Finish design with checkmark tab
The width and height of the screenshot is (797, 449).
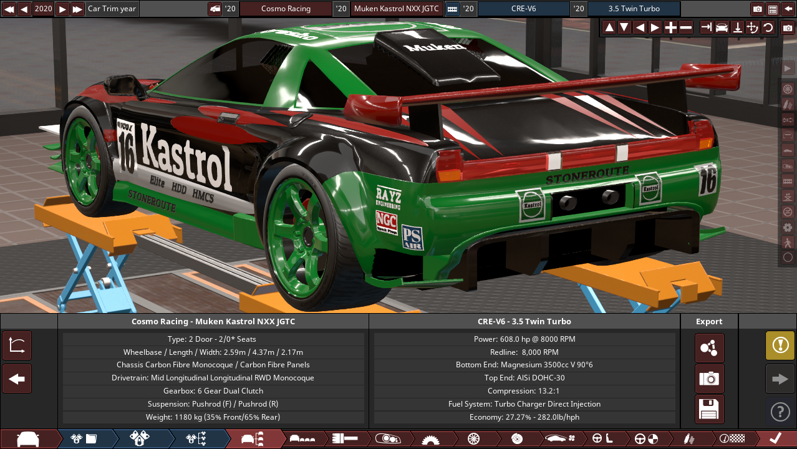[x=776, y=439]
